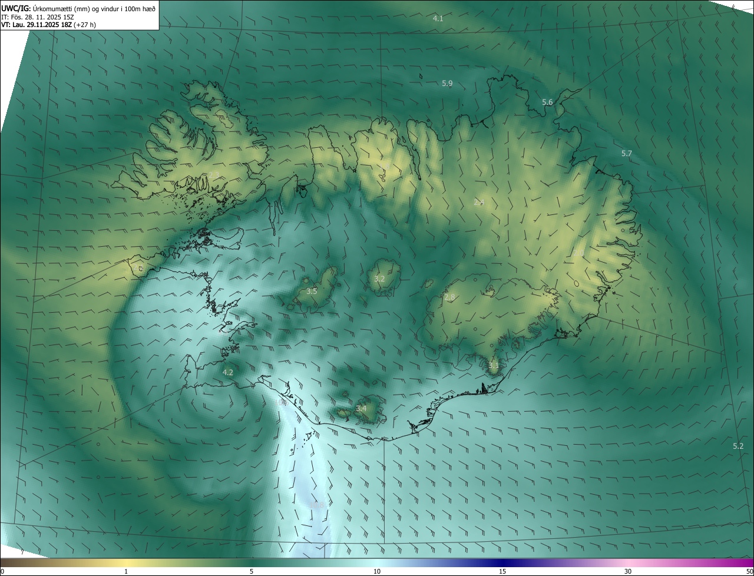Click the 3.5 value on the Langjökull glacier
This screenshot has height=576, width=754.
pos(312,292)
